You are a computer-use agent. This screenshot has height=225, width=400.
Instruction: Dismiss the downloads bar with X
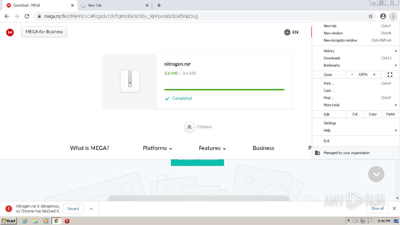(394, 208)
